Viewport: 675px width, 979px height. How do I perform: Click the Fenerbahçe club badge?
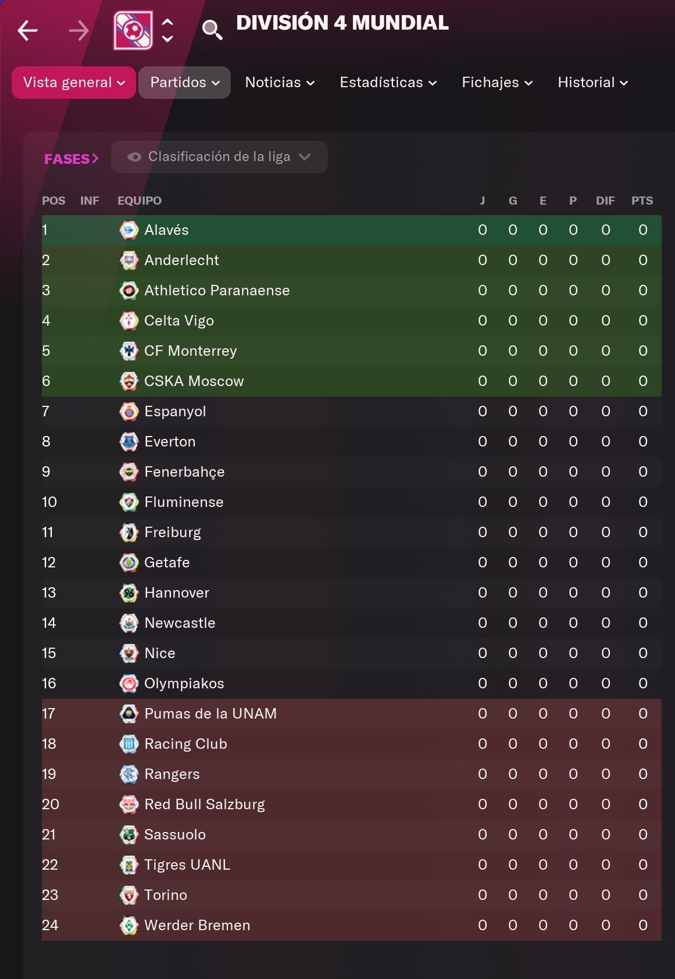pyautogui.click(x=128, y=472)
